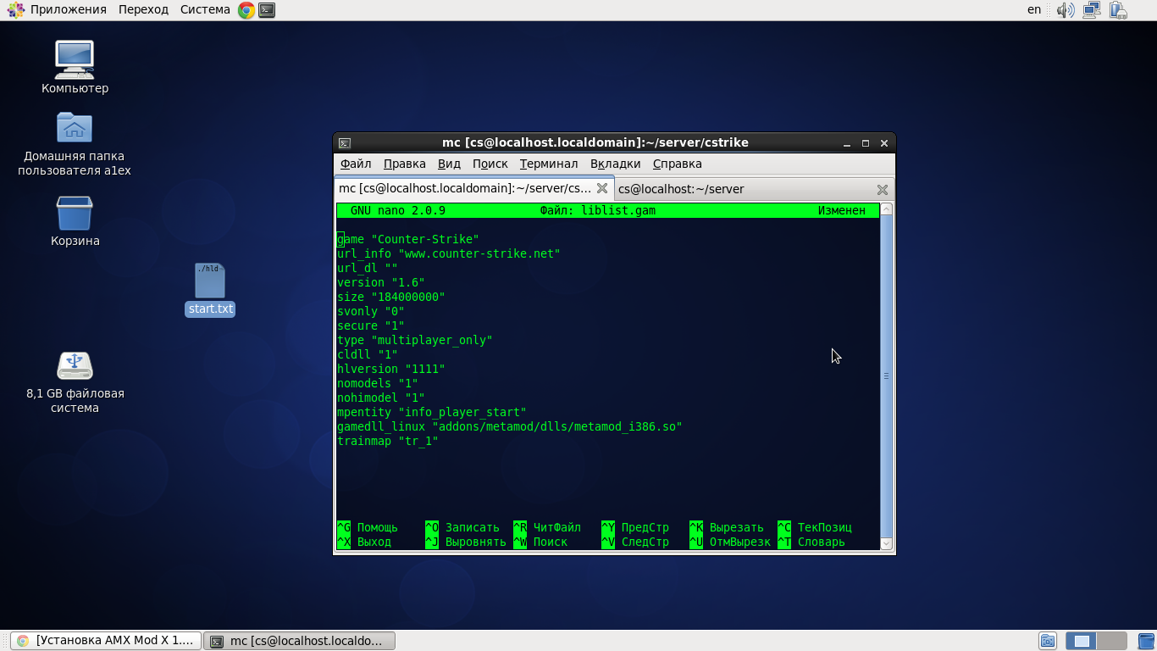Open the terminal launcher in top panel
The height and width of the screenshot is (651, 1157).
pyautogui.click(x=267, y=10)
